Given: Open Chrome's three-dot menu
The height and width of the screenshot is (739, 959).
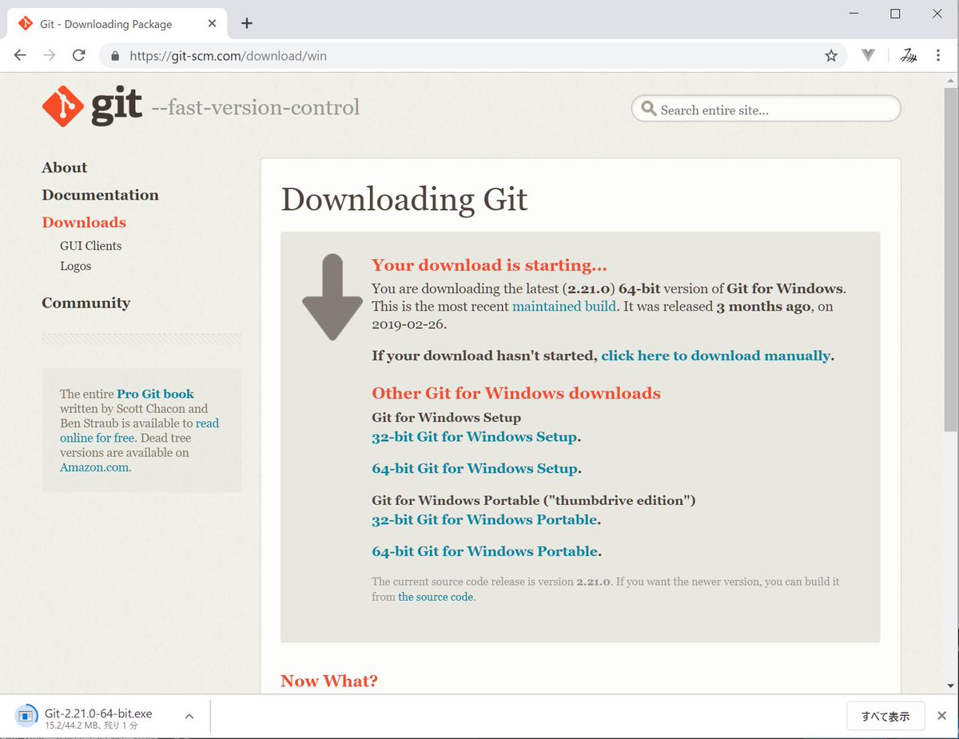Looking at the screenshot, I should pyautogui.click(x=938, y=55).
